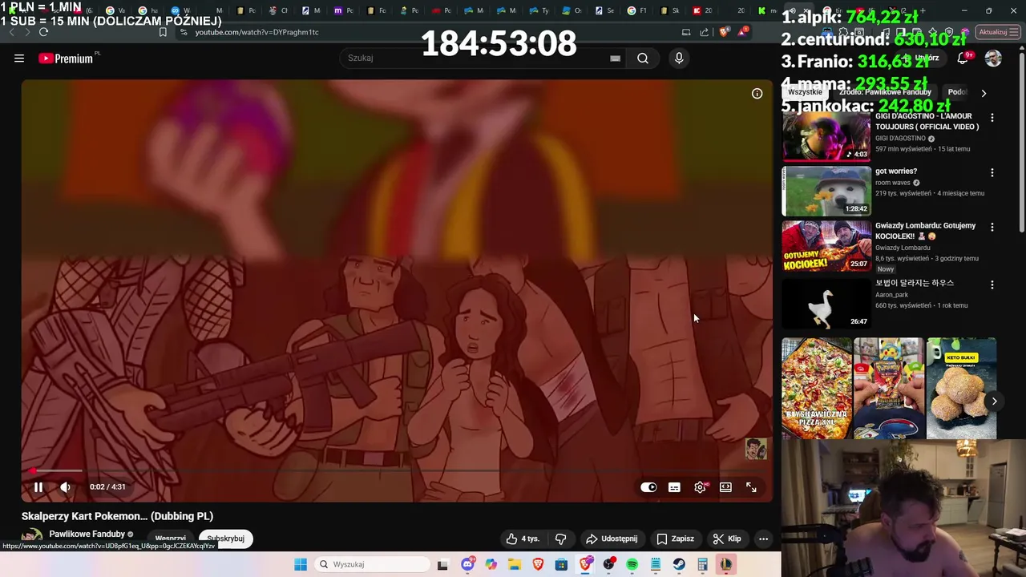Select Źródło: Pawlikowe Fanduby chip
Image resolution: width=1026 pixels, height=577 pixels.
[x=885, y=92]
